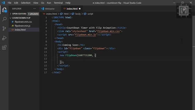Open flipdown.min.js from the explorer

(x=22, y=26)
